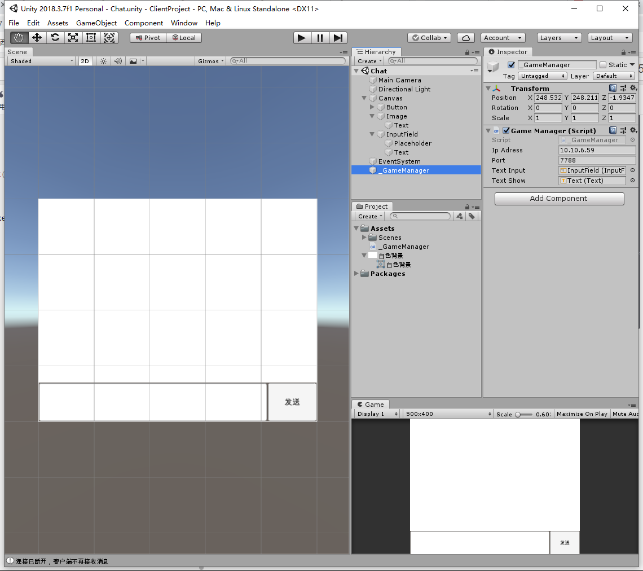Open the Shaded draw mode dropdown

[x=41, y=61]
